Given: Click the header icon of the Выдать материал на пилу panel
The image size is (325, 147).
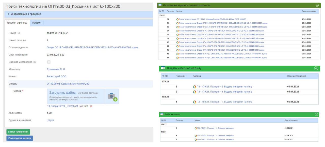Looking at the screenshot, I should click(x=163, y=68).
